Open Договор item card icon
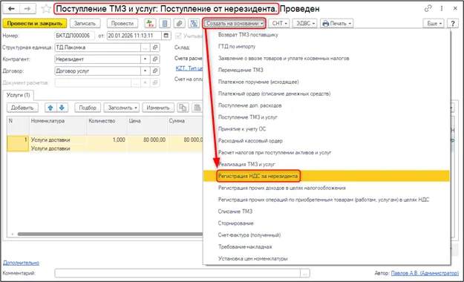 (155, 71)
